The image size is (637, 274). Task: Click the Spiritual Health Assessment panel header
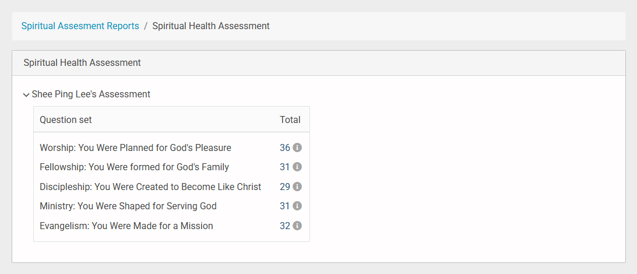(82, 62)
